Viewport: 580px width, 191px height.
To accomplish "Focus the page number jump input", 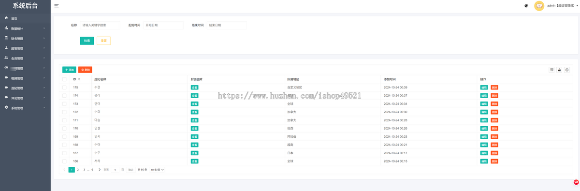I will pos(115,170).
